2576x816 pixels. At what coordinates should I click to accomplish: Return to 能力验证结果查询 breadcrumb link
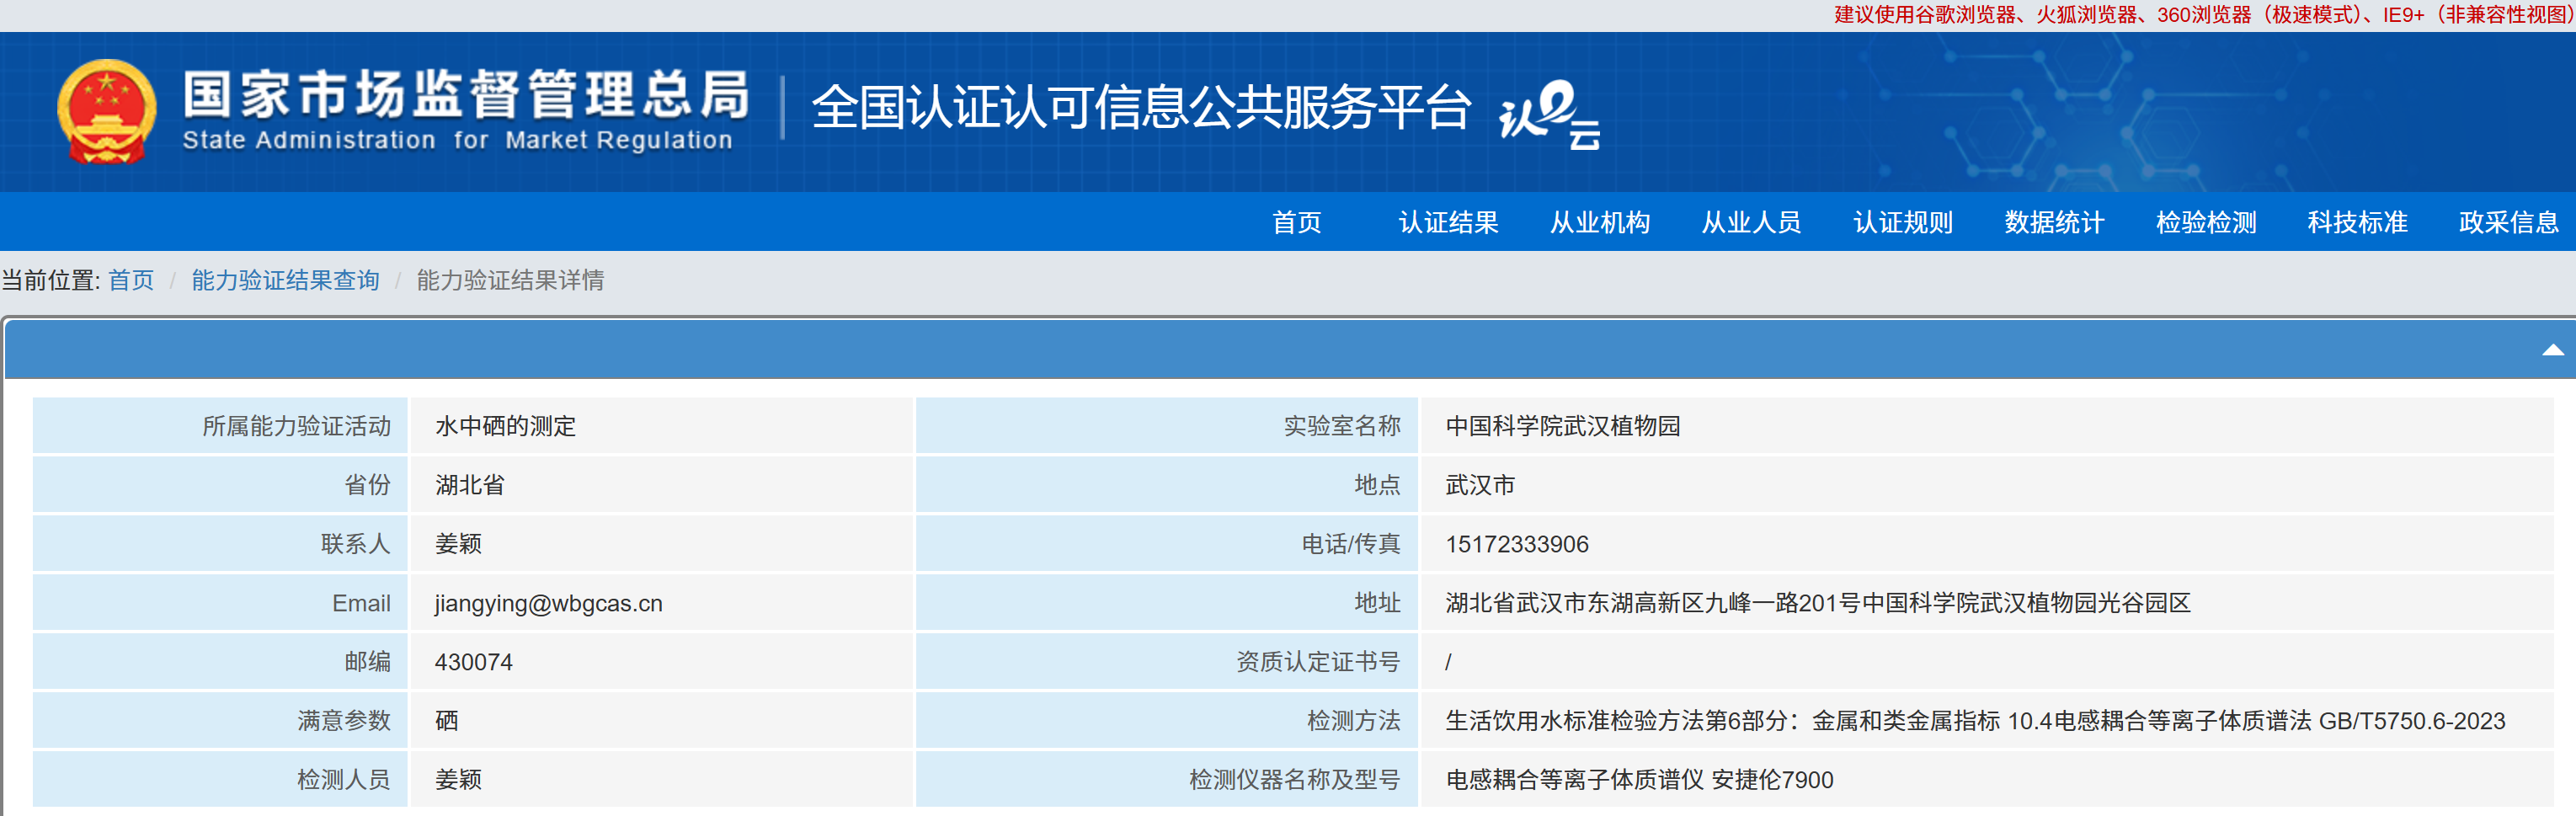[285, 280]
